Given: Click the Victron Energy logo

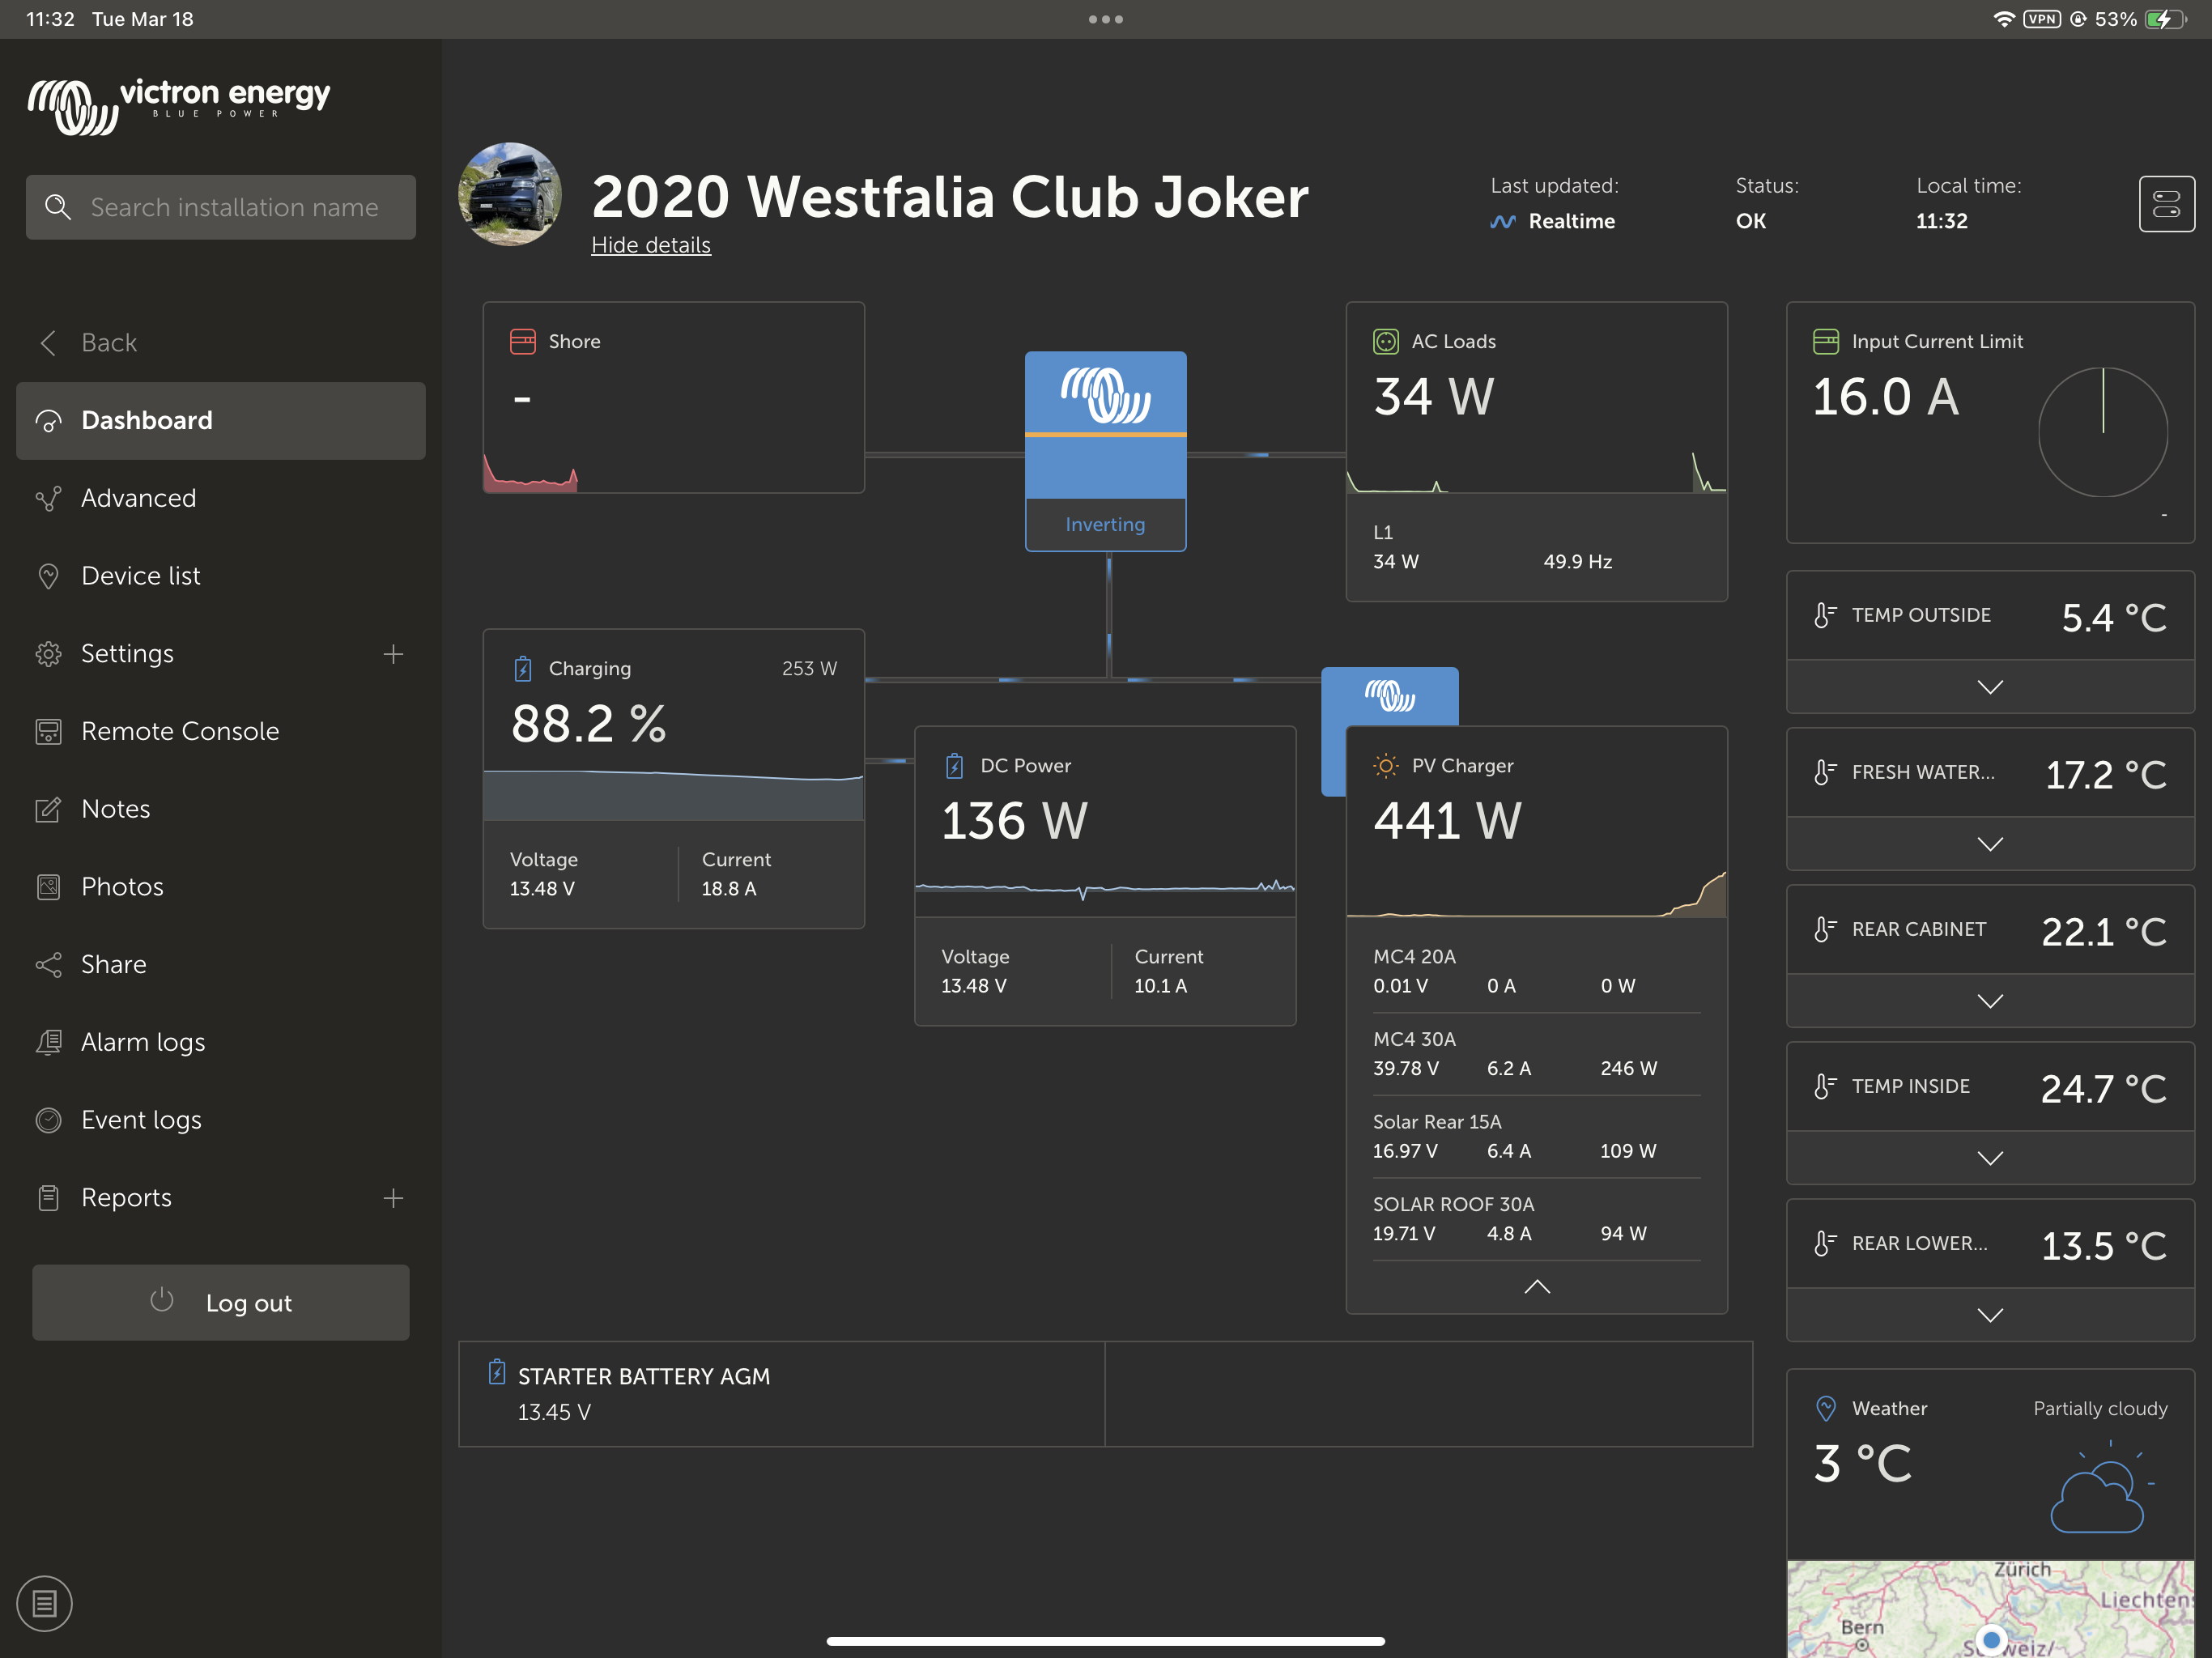Looking at the screenshot, I should [179, 106].
